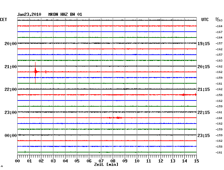Click the 23:00 CET time label
The height and width of the screenshot is (170, 224).
tap(11, 113)
